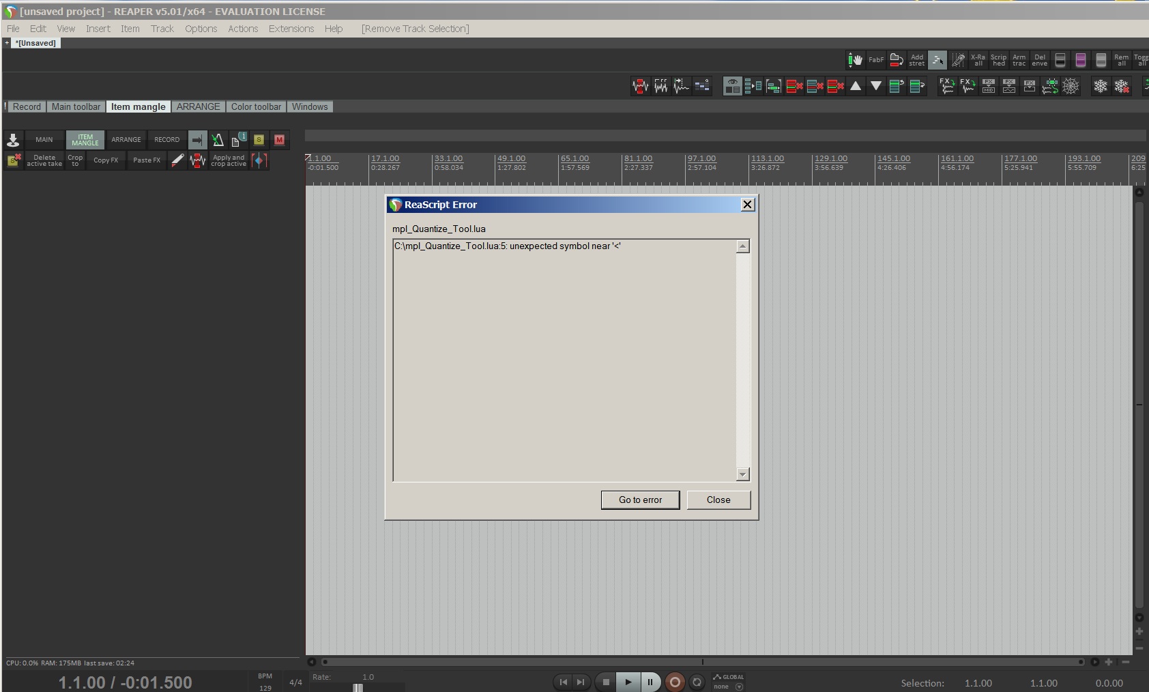Click the waveform with bracket marks icon
Viewport: 1149px width, 692px height.
click(x=660, y=86)
